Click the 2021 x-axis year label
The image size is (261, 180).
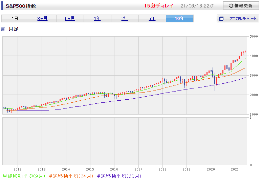235,169
